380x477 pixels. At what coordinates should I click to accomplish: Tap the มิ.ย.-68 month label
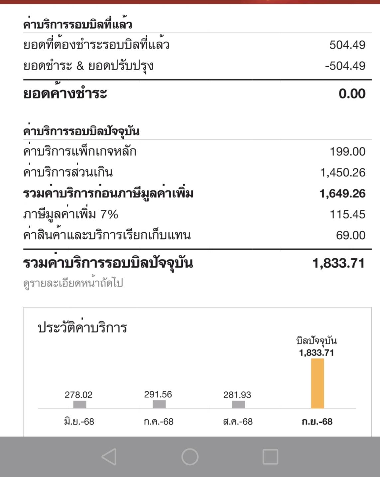79,422
